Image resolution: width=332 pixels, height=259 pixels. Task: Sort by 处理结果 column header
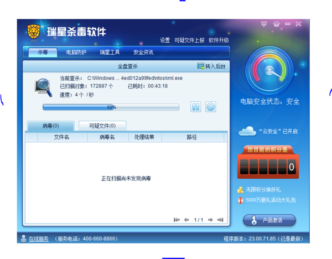(x=145, y=137)
